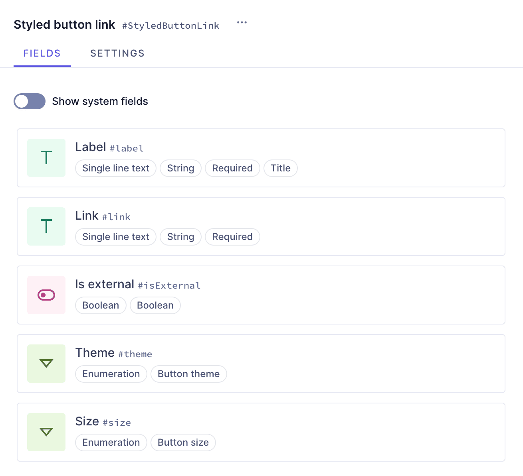523x476 pixels.
Task: Select the FIELDS tab
Action: click(42, 53)
